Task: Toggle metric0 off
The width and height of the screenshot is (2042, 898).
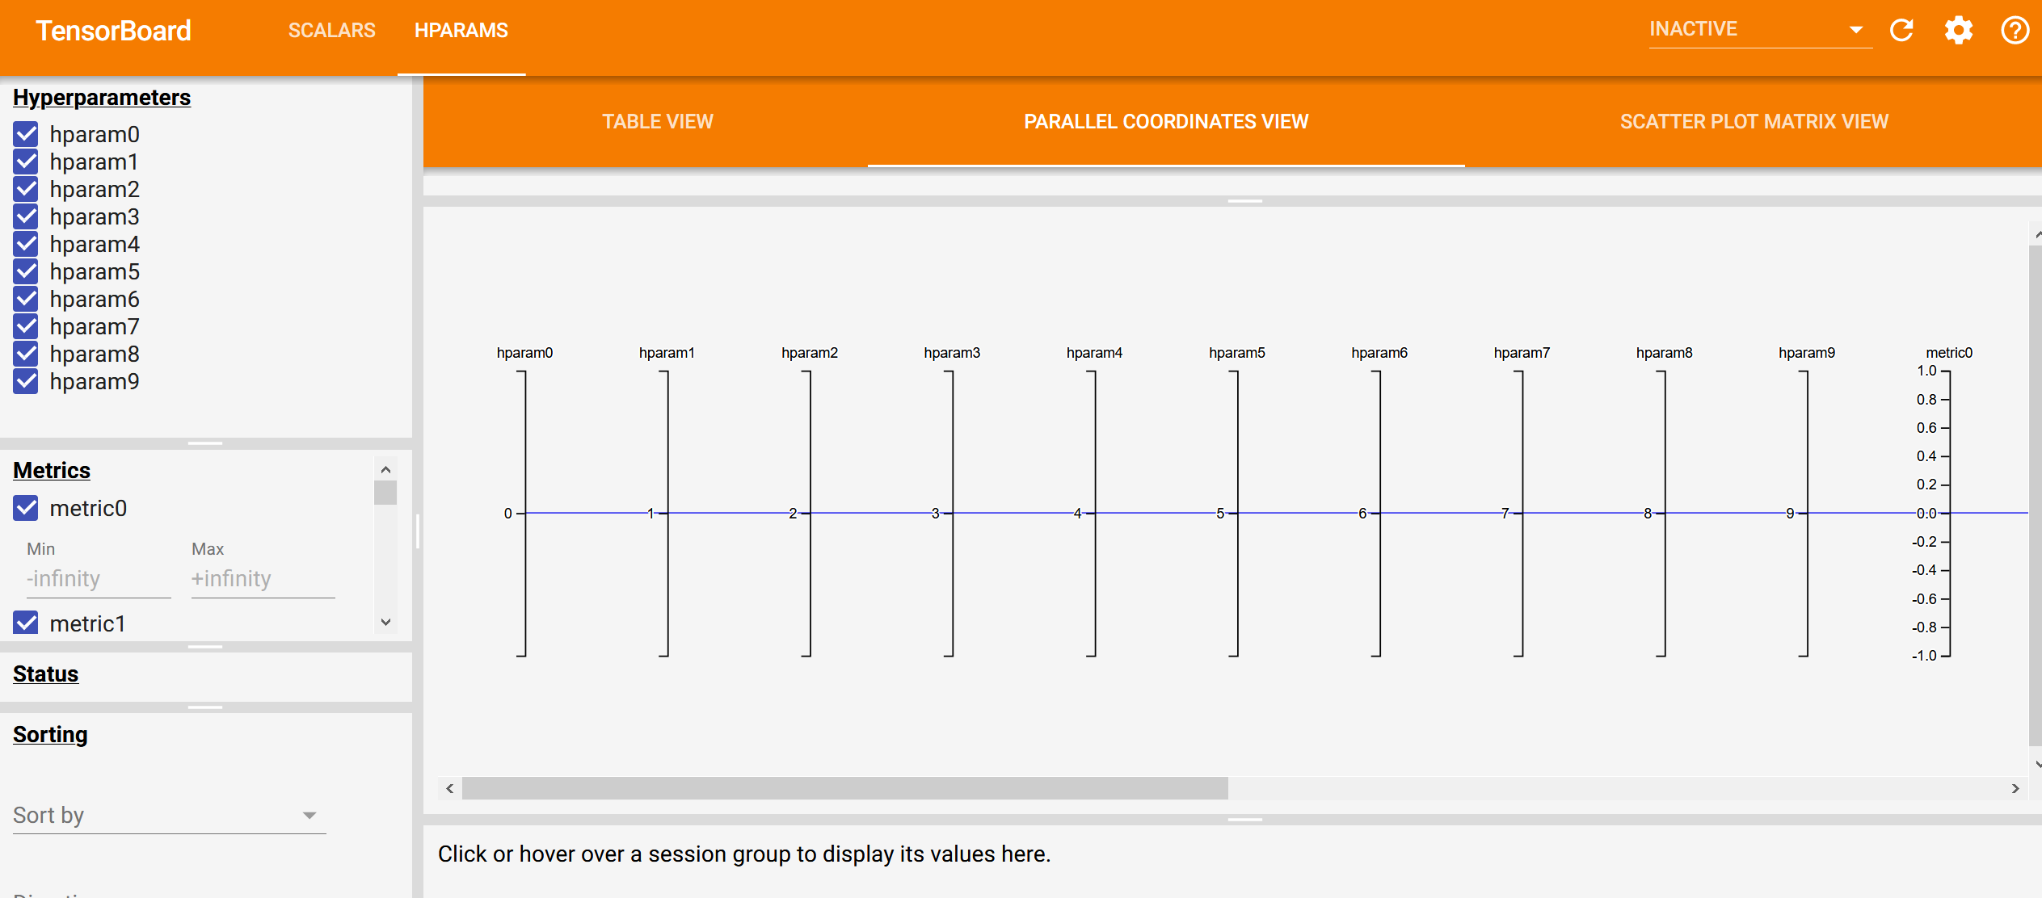Action: (25, 508)
